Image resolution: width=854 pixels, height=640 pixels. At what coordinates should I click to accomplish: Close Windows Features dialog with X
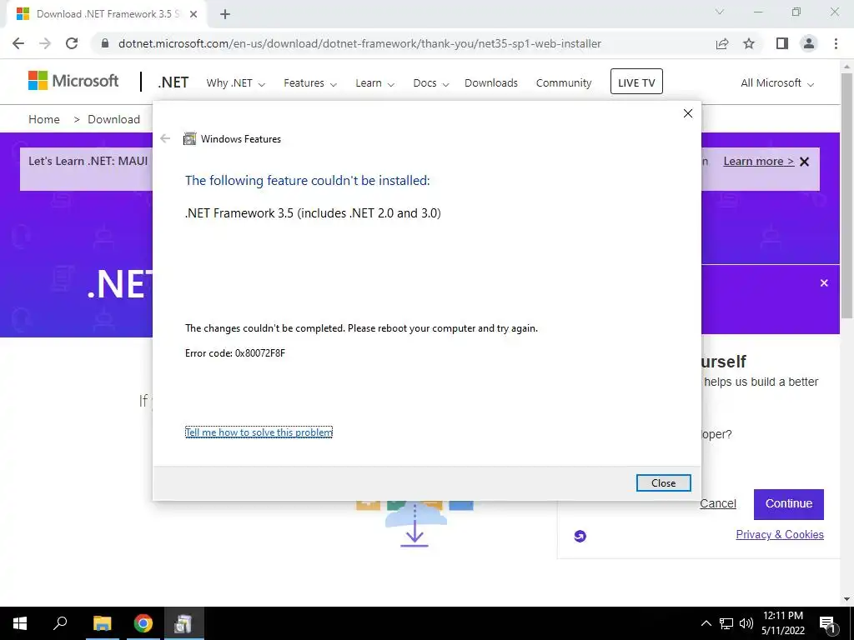point(688,113)
